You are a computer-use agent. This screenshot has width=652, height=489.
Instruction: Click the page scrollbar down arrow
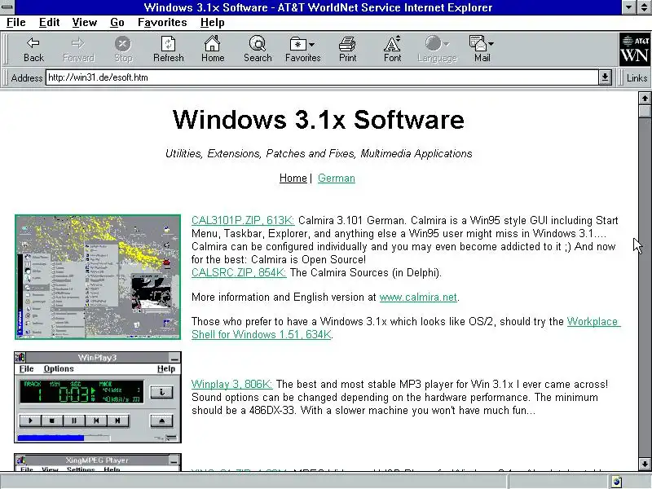pyautogui.click(x=645, y=464)
